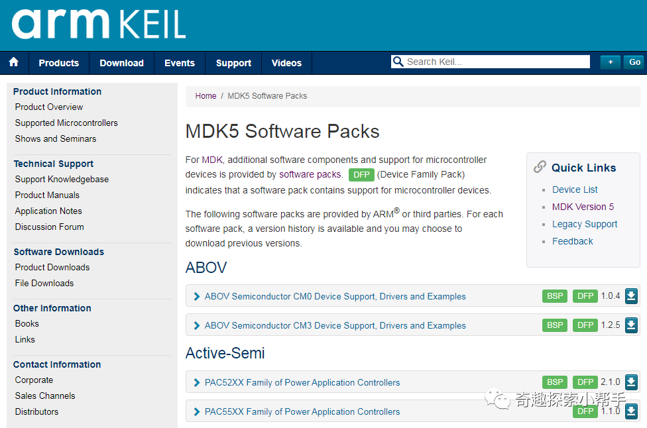Open Corporate in sidebar
The height and width of the screenshot is (428, 647).
click(34, 380)
